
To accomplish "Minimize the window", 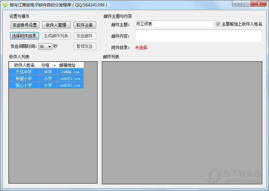I will (x=237, y=3).
